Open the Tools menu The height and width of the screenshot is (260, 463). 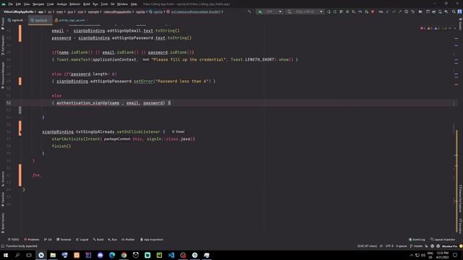(104, 4)
